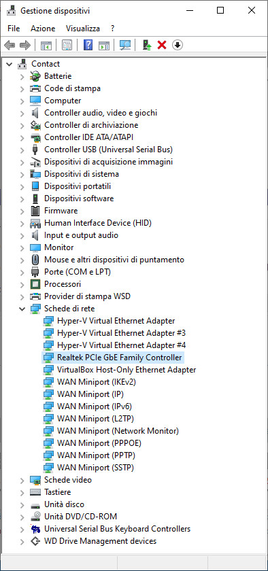Click the blue Help toolbar icon
This screenshot has height=571, width=268.
88,45
